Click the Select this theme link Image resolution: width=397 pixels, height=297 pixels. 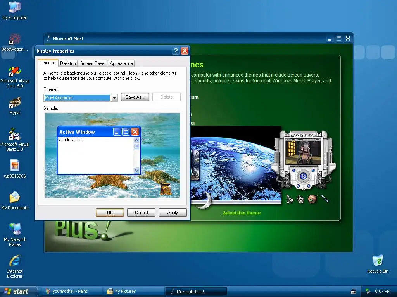click(x=242, y=213)
